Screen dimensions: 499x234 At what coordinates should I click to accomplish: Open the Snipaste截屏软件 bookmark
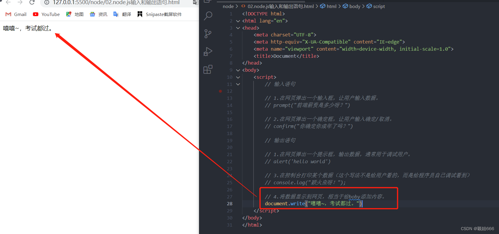tap(160, 14)
